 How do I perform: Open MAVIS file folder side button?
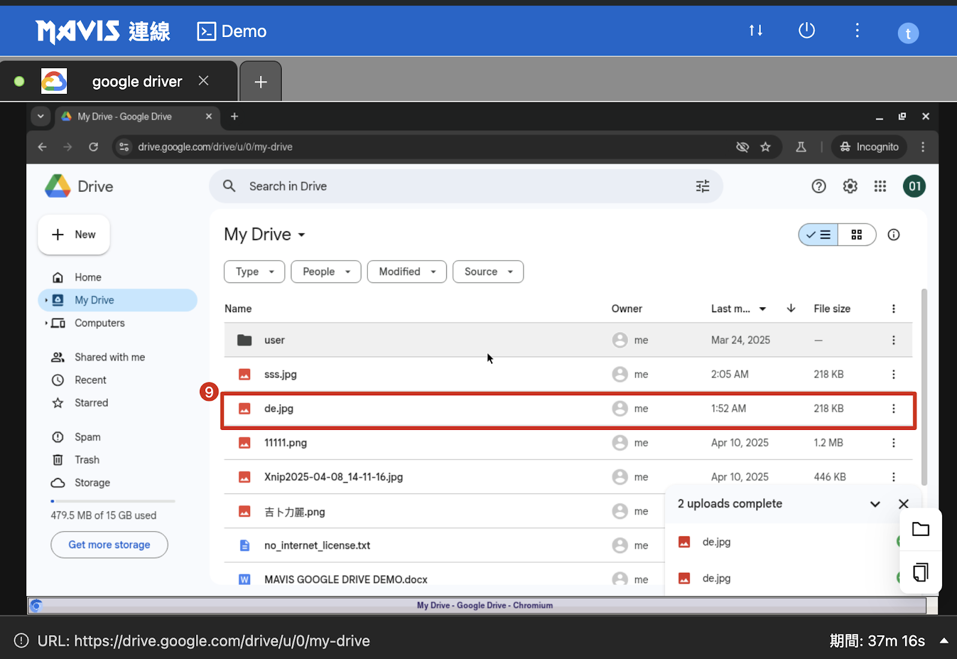921,529
